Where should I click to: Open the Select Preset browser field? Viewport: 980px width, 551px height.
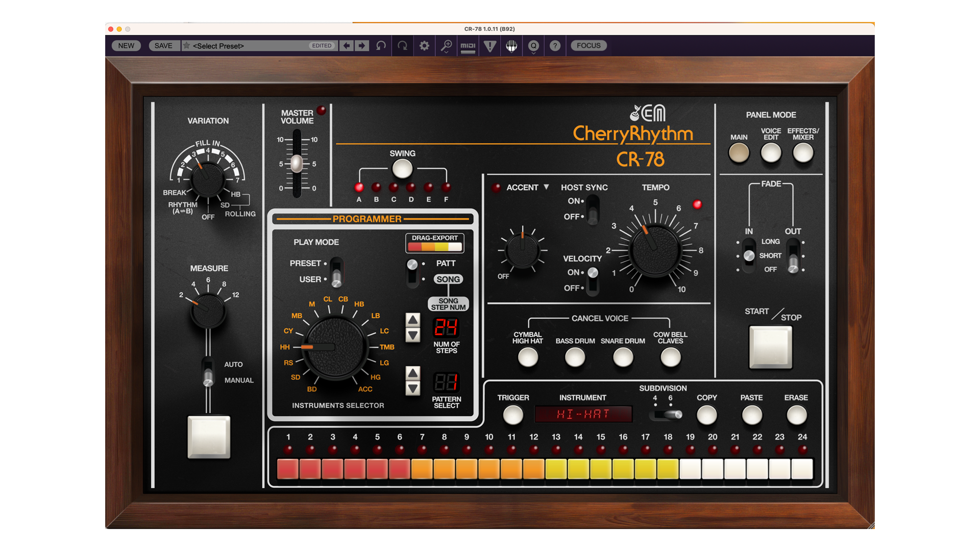259,45
